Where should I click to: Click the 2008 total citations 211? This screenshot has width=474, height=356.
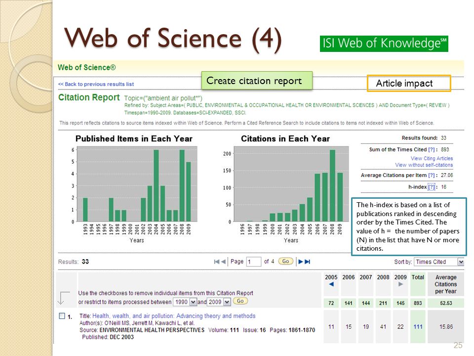[x=383, y=303]
